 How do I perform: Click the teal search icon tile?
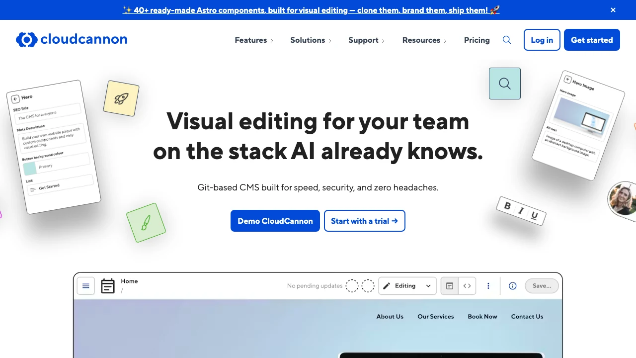[x=505, y=84]
